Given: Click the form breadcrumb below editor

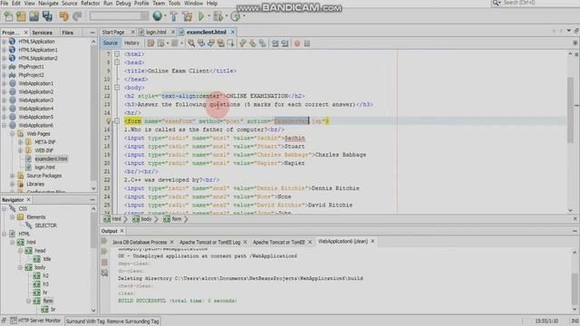Looking at the screenshot, I should 173,219.
